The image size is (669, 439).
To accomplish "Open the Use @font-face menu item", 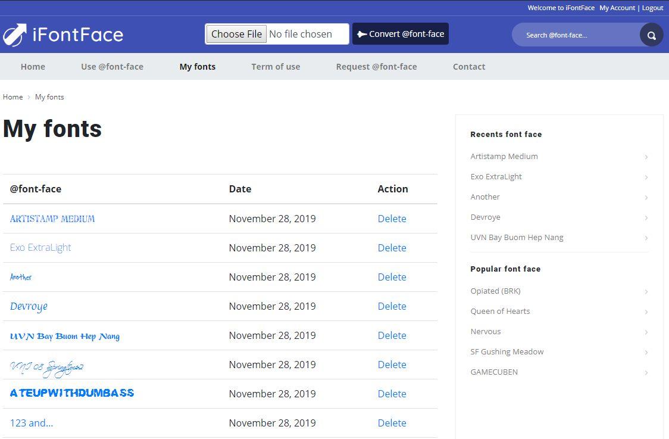I will pyautogui.click(x=112, y=67).
